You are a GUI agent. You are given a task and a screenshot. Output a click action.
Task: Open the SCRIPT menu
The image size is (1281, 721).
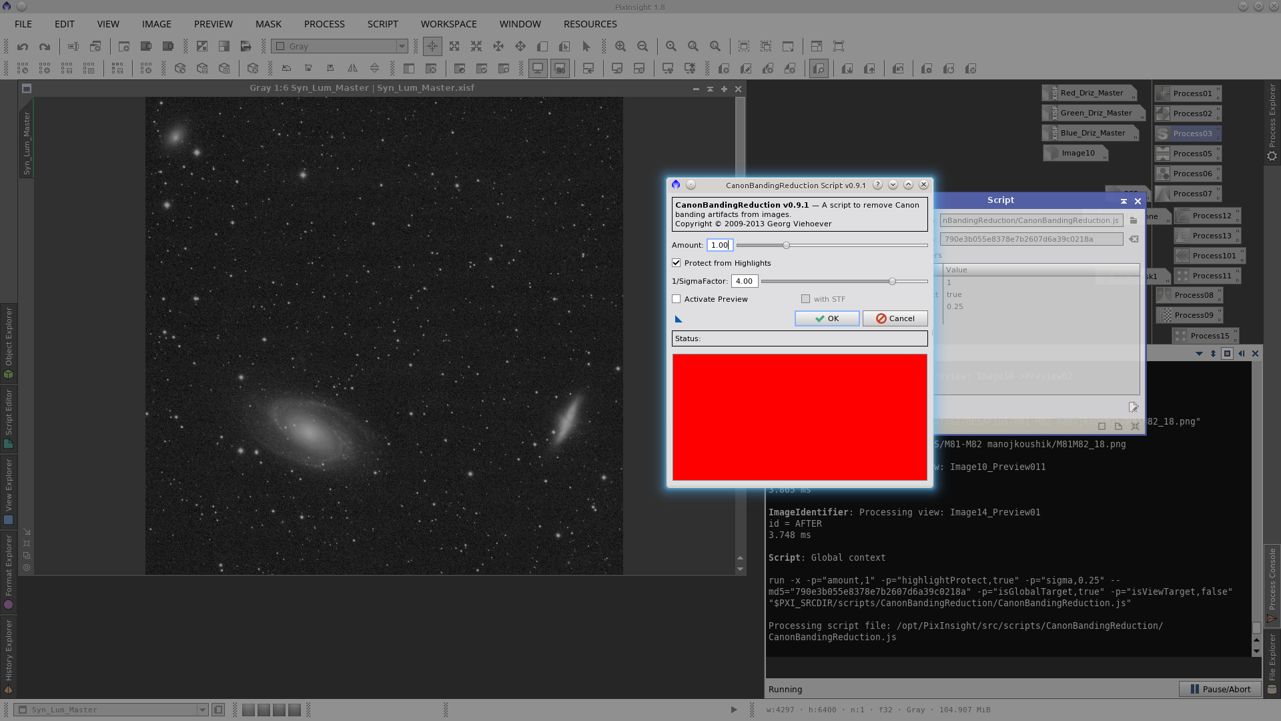[x=382, y=24]
